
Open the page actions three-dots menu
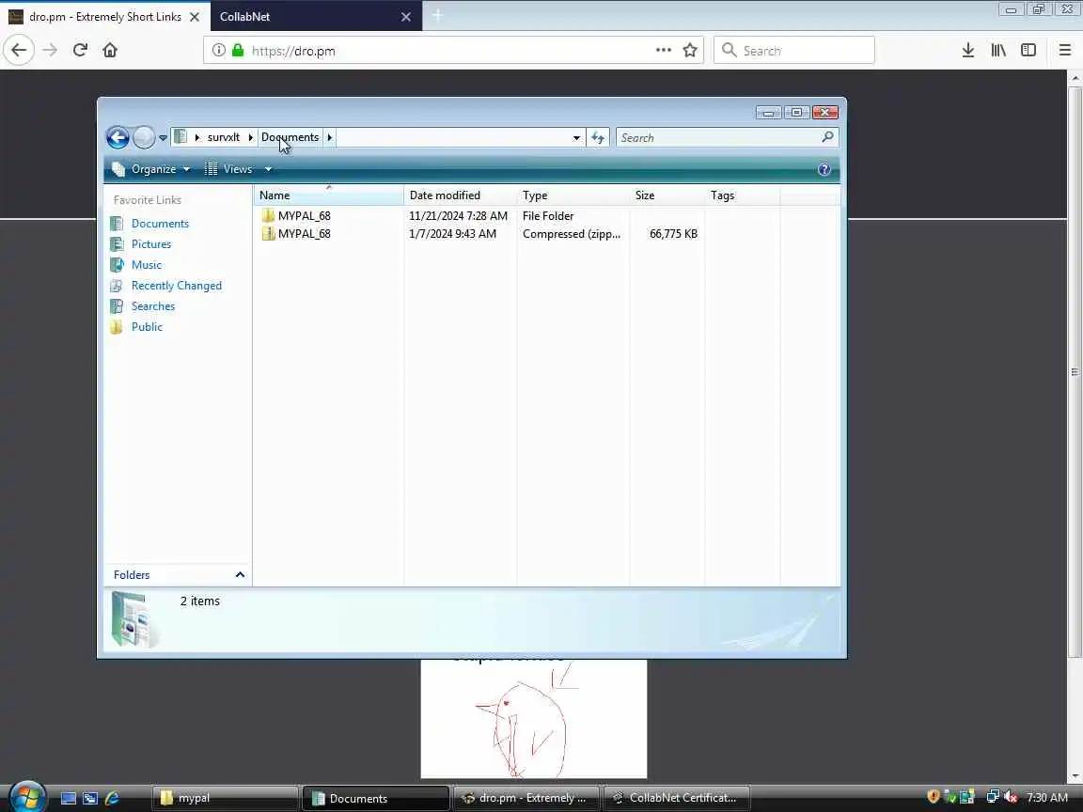663,50
